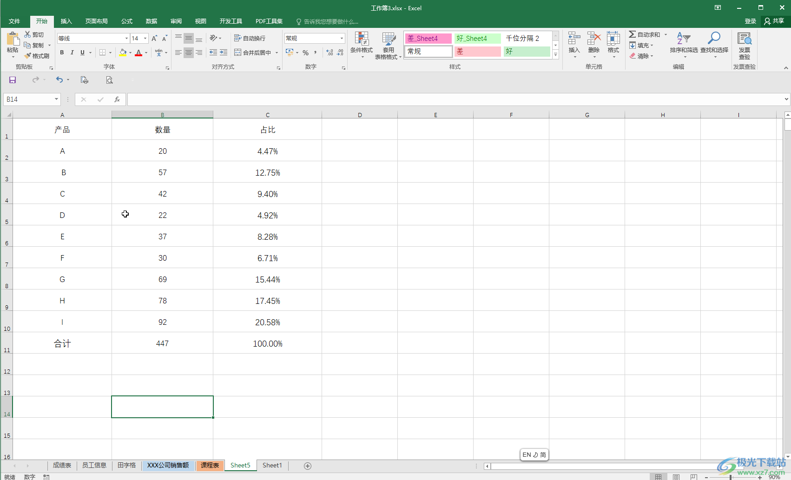Switch to the Page Layout (页面布局) tab
The height and width of the screenshot is (480, 791).
click(97, 21)
